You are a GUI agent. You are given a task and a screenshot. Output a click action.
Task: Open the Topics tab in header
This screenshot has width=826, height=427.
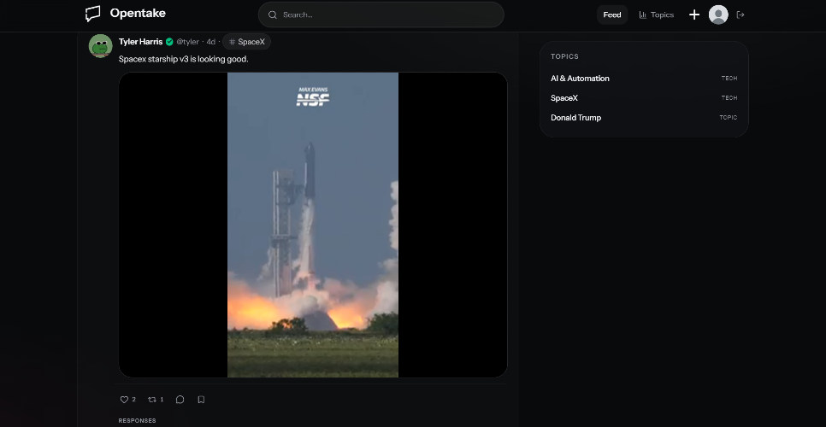click(x=657, y=15)
